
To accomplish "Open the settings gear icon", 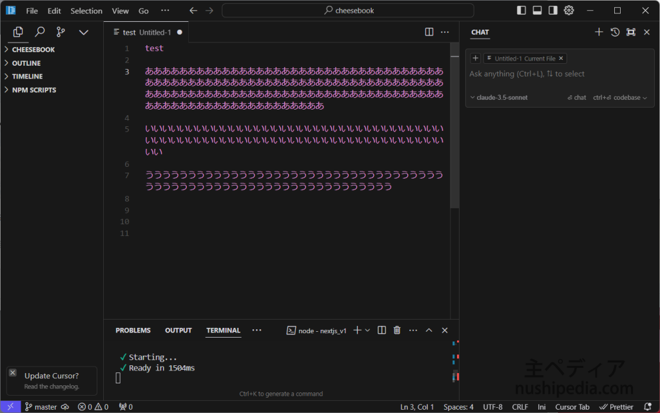I will click(x=568, y=10).
